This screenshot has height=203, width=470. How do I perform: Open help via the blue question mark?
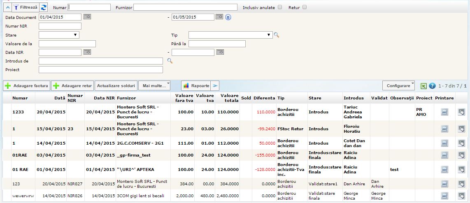[432, 86]
